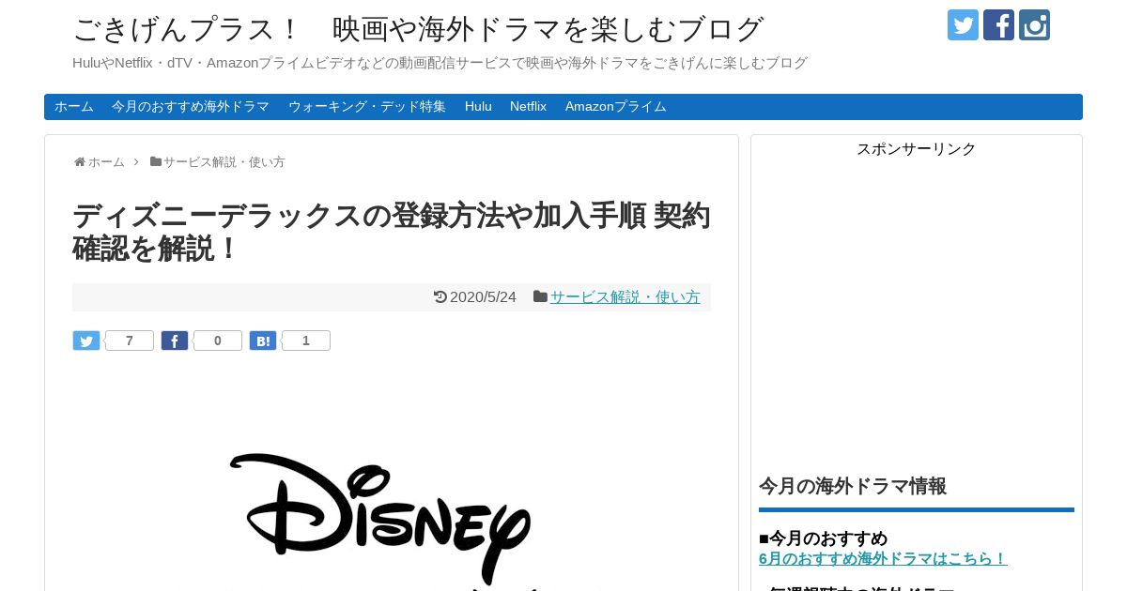Viewport: 1127px width, 591px height.
Task: Open the Hulu menu item
Action: (478, 107)
